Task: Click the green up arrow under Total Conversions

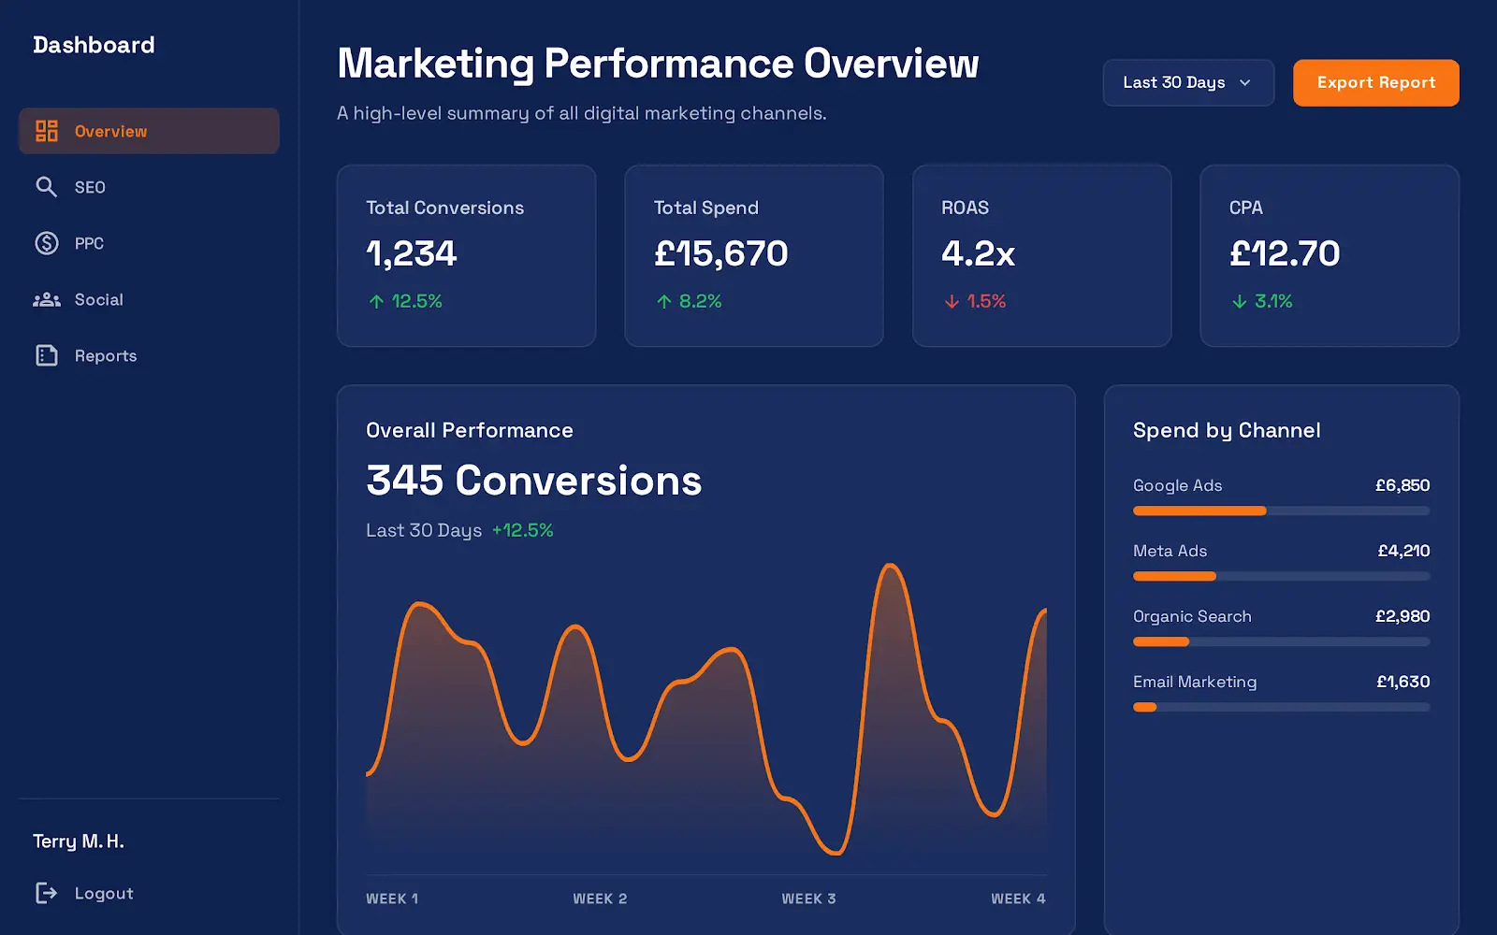Action: pyautogui.click(x=376, y=301)
